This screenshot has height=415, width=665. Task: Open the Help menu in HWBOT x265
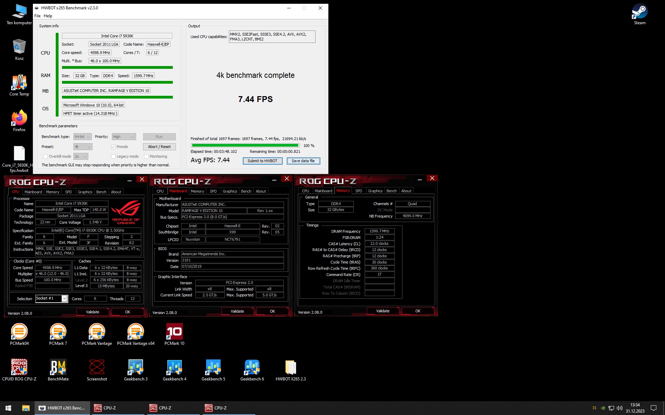pos(48,16)
